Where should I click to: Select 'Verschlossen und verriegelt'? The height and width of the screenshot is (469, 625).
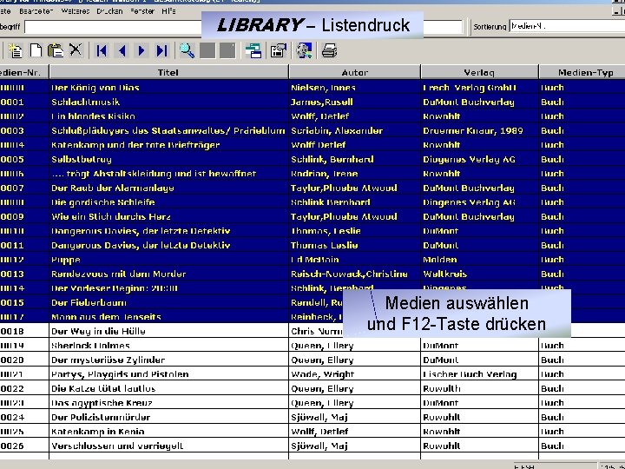[117, 446]
